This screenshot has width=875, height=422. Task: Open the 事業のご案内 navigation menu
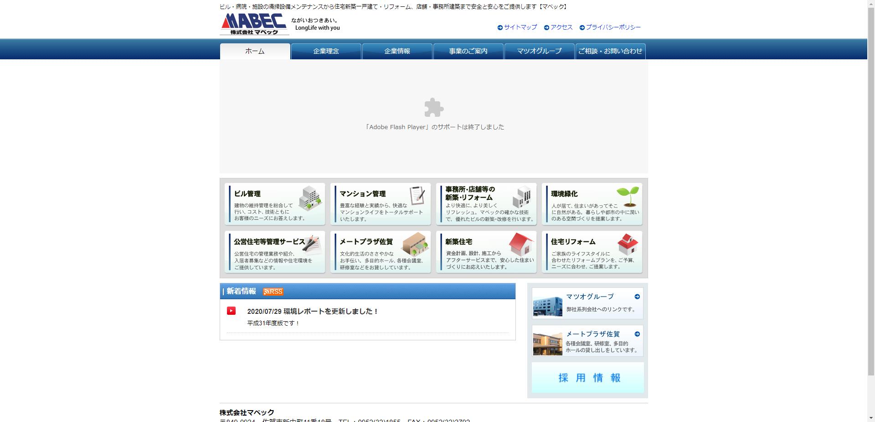468,51
